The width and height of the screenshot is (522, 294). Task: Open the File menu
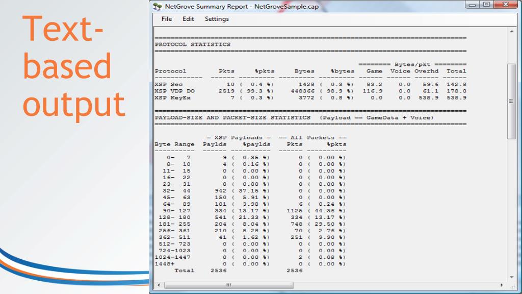click(167, 19)
